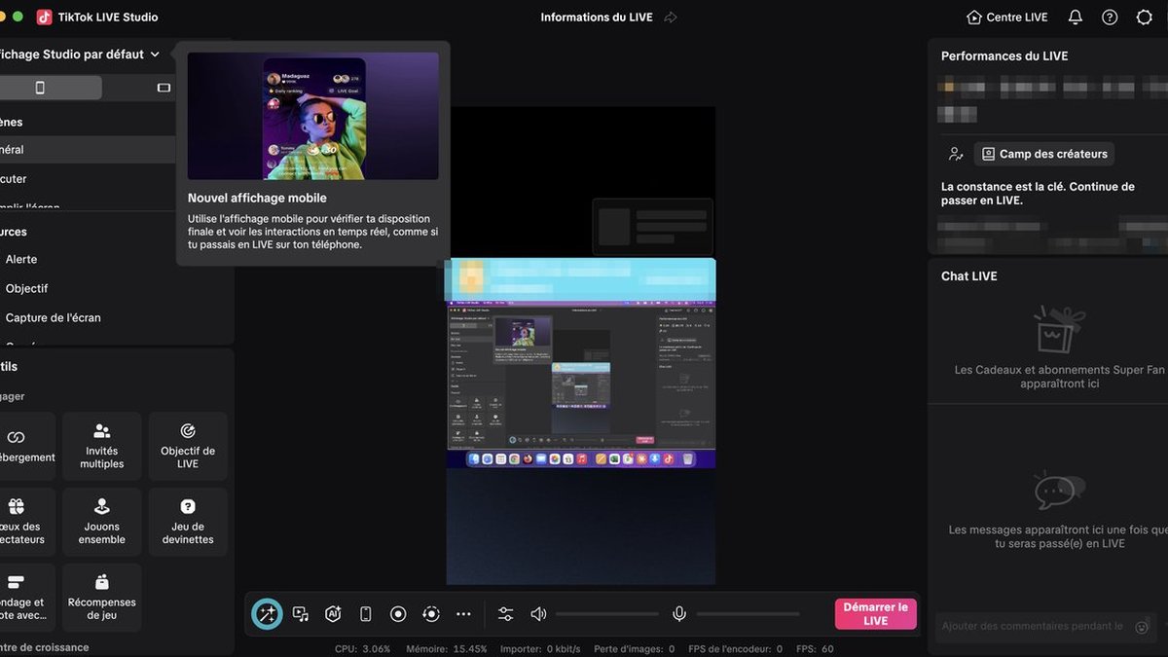Switch to the landscape view tab
The height and width of the screenshot is (657, 1168).
(164, 88)
